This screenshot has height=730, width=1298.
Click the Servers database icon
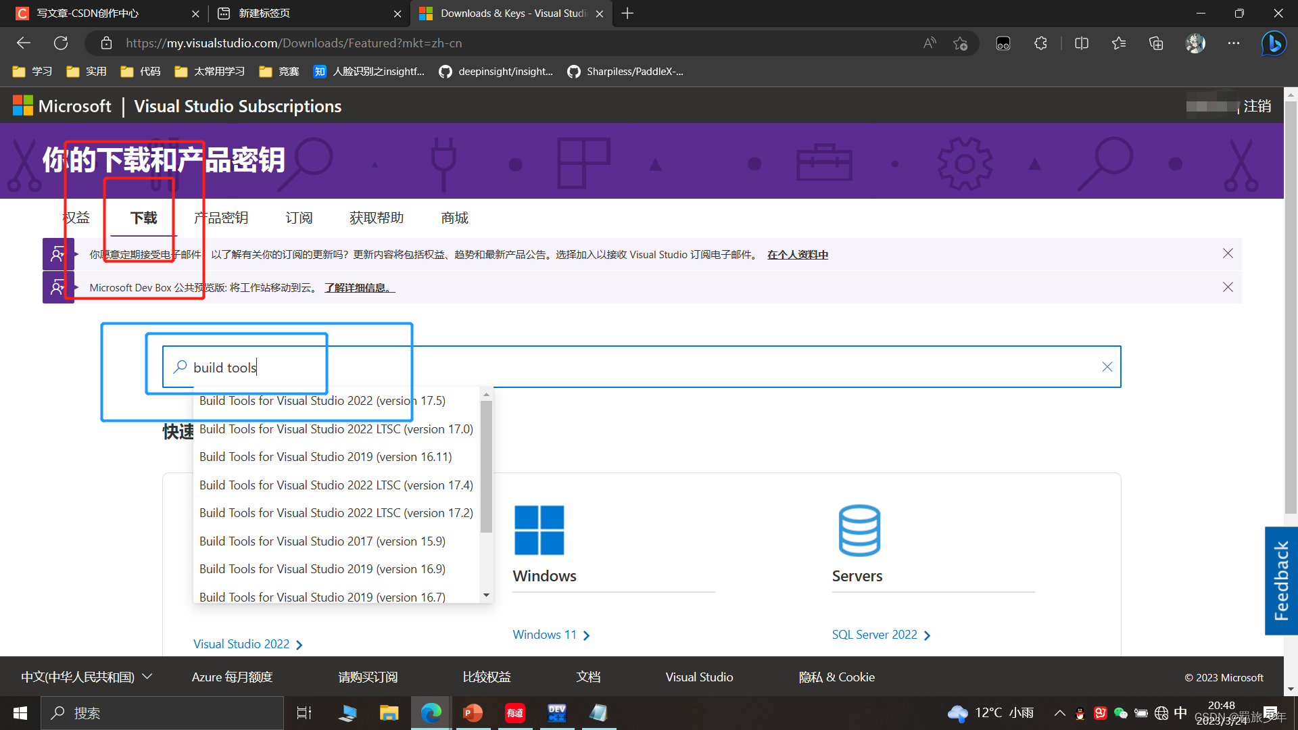(x=859, y=530)
